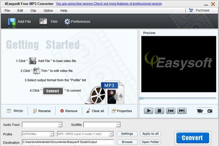The height and width of the screenshot is (146, 219).
Task: Click the Add File toolbar icon
Action: pyautogui.click(x=12, y=22)
